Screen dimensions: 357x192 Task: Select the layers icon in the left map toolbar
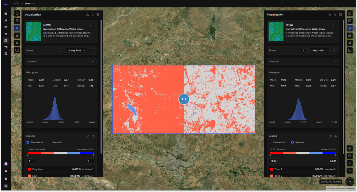click(17, 28)
